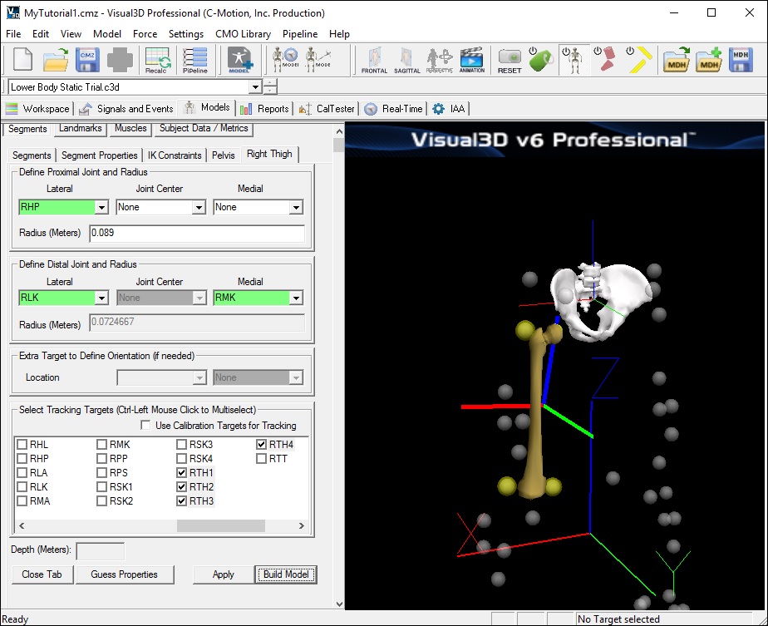Click the Guess Properties button
Screen dimensions: 768x626
pos(126,574)
